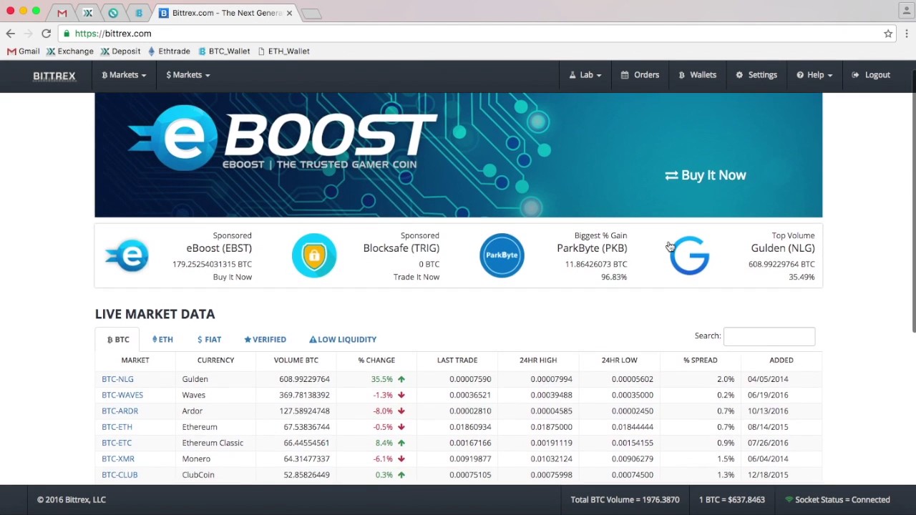Click Buy It Now on eBoost banner
The width and height of the screenshot is (916, 515).
point(706,175)
